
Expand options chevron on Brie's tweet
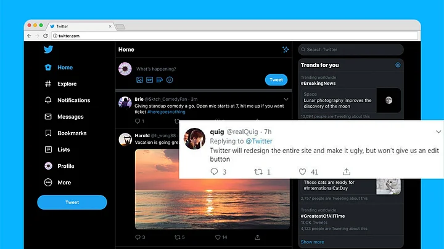[x=286, y=99]
